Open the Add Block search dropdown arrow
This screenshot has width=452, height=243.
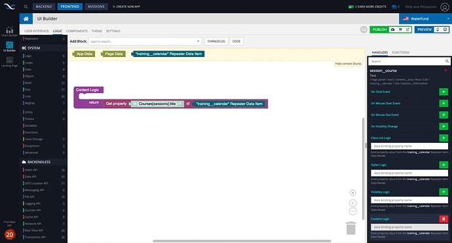[x=198, y=41]
